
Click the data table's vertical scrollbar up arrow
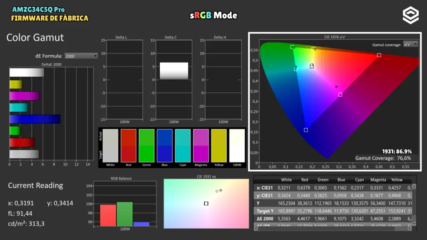pyautogui.click(x=414, y=186)
